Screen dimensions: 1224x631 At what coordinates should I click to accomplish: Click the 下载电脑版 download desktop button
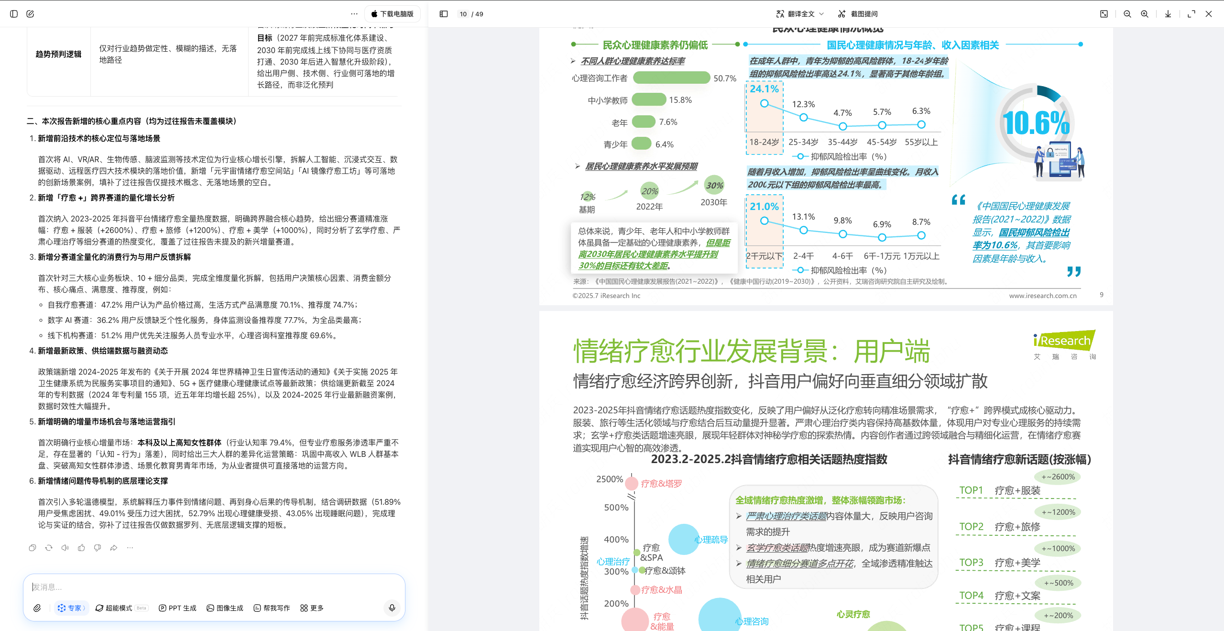pyautogui.click(x=393, y=14)
